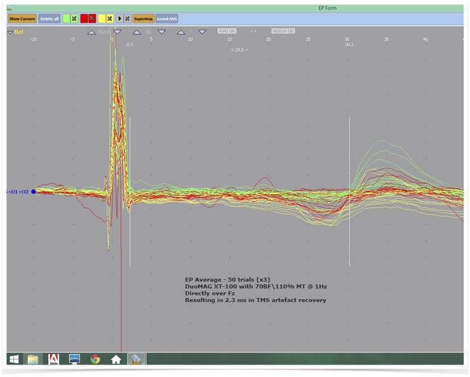Open the Adobe app from the taskbar
Image resolution: width=470 pixels, height=377 pixels.
point(53,358)
